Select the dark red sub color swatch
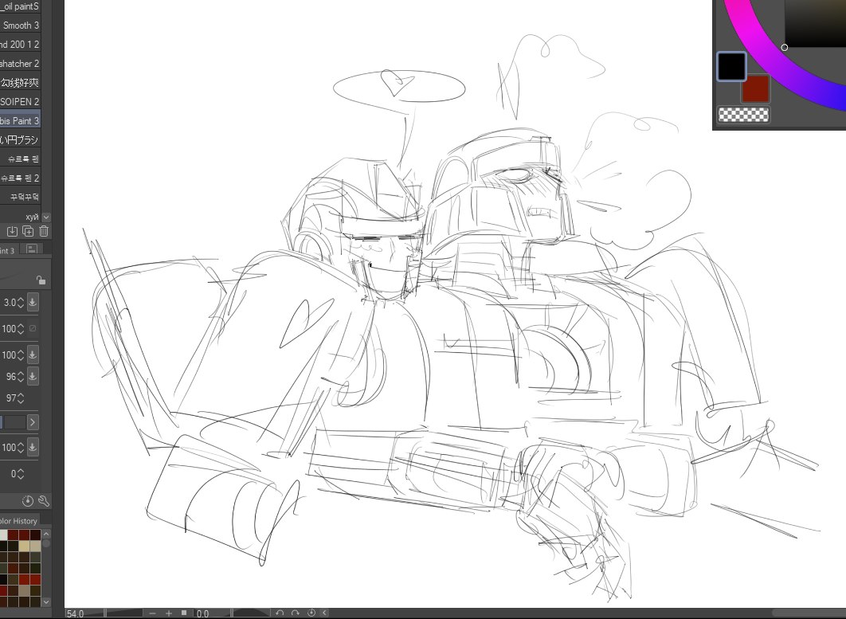The image size is (846, 619). [755, 89]
